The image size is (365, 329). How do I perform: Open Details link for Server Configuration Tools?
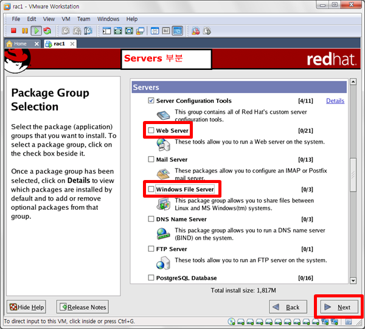pos(335,101)
